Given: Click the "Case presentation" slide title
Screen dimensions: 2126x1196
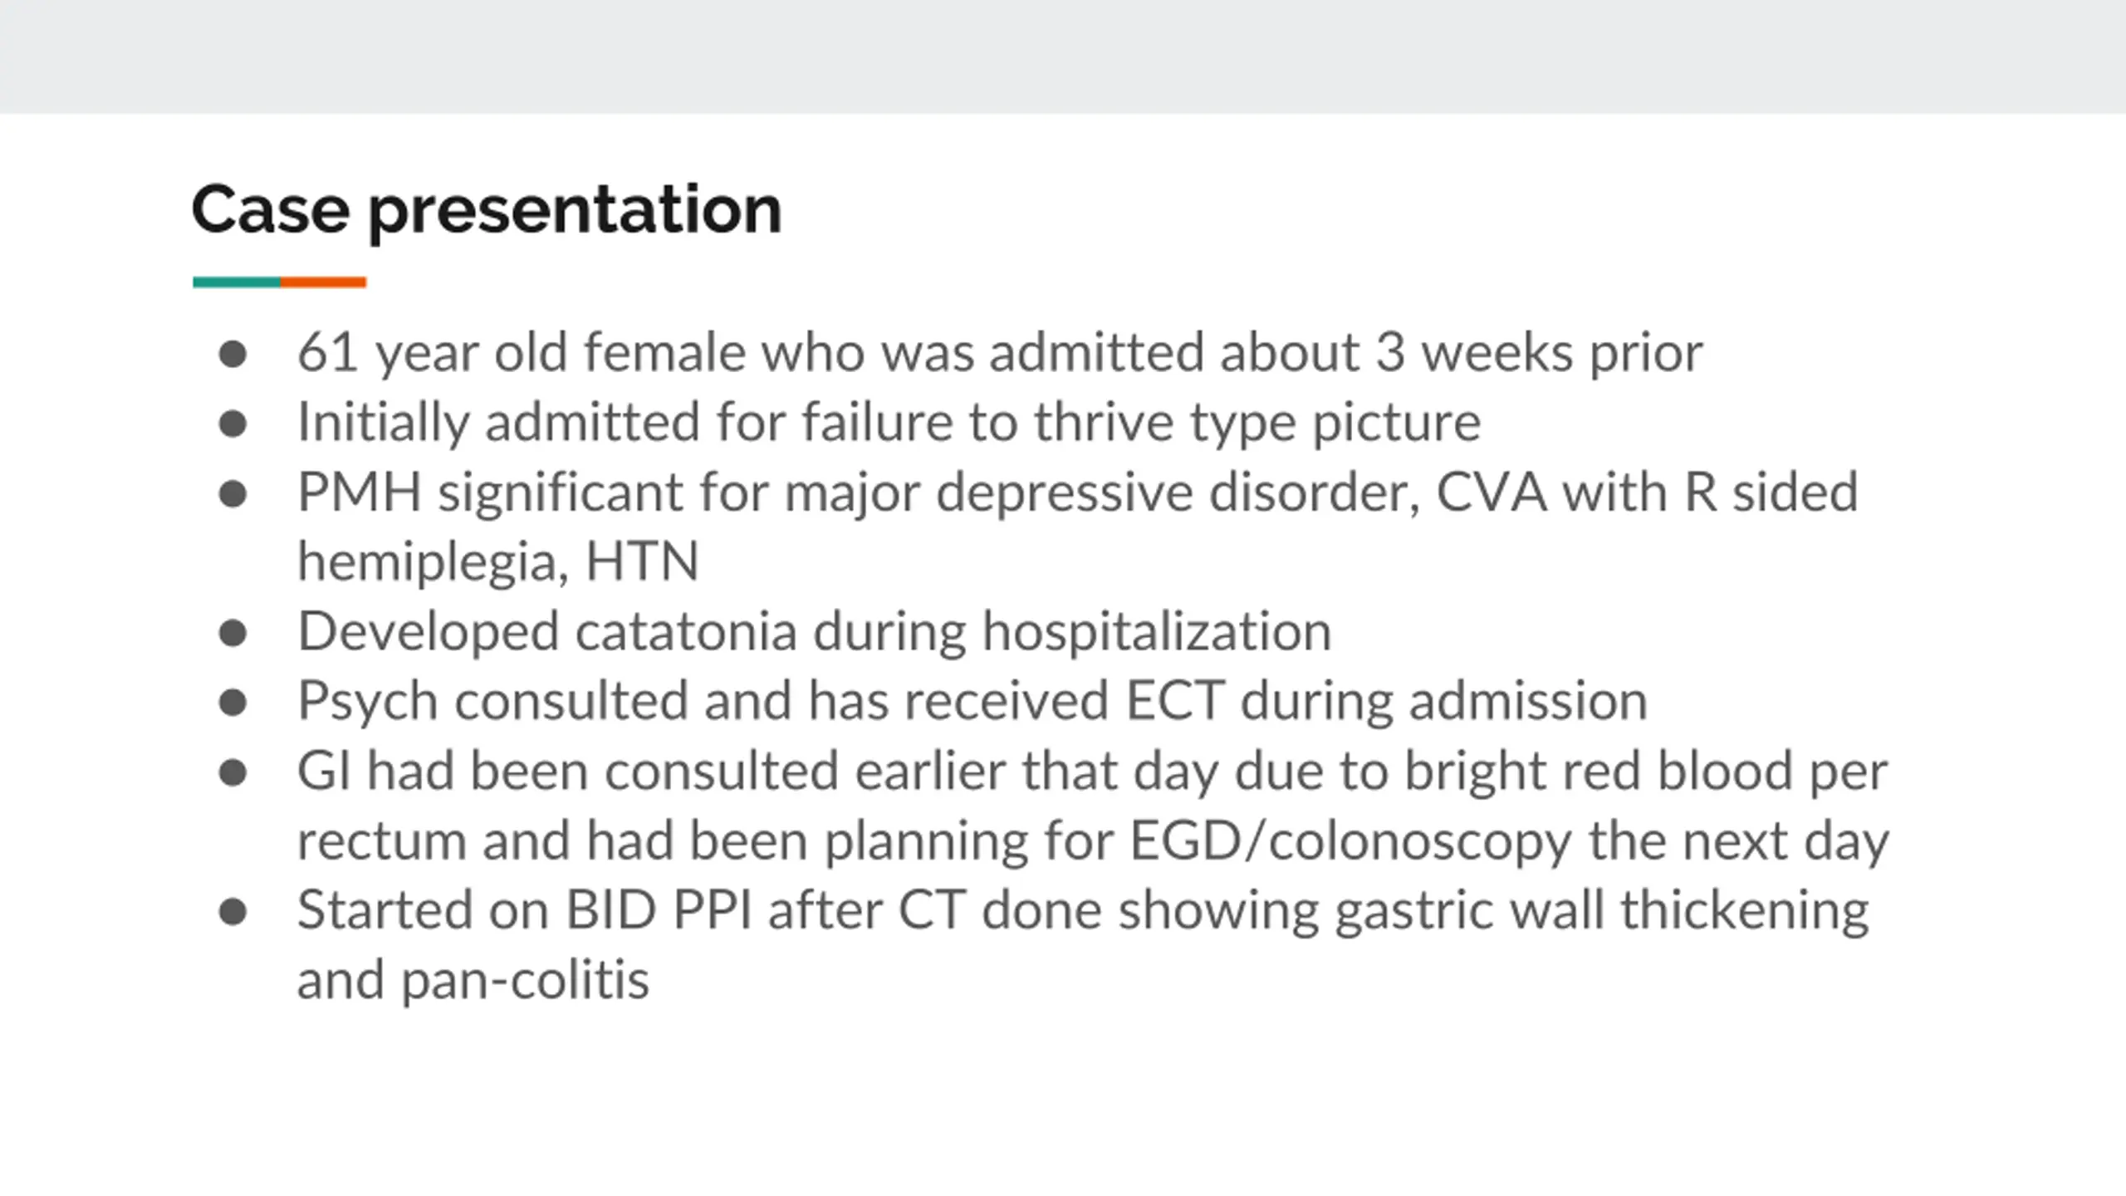Looking at the screenshot, I should (487, 210).
